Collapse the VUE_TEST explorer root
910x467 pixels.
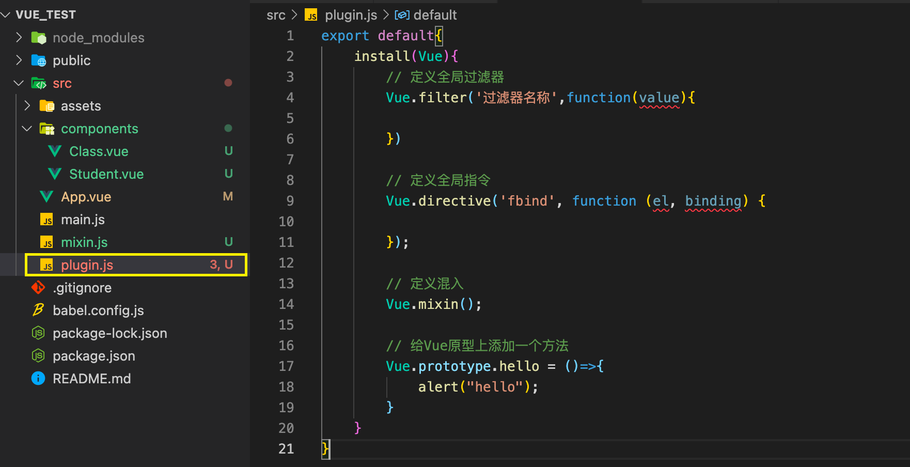(6, 14)
